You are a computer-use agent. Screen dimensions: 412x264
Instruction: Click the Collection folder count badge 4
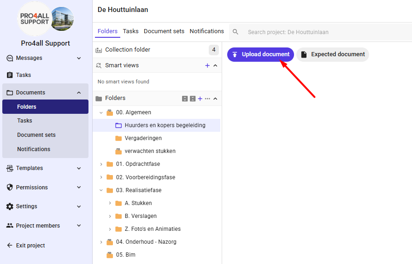point(214,50)
